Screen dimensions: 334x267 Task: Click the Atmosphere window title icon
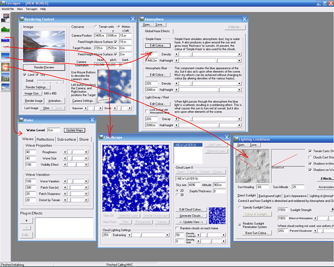point(141,19)
